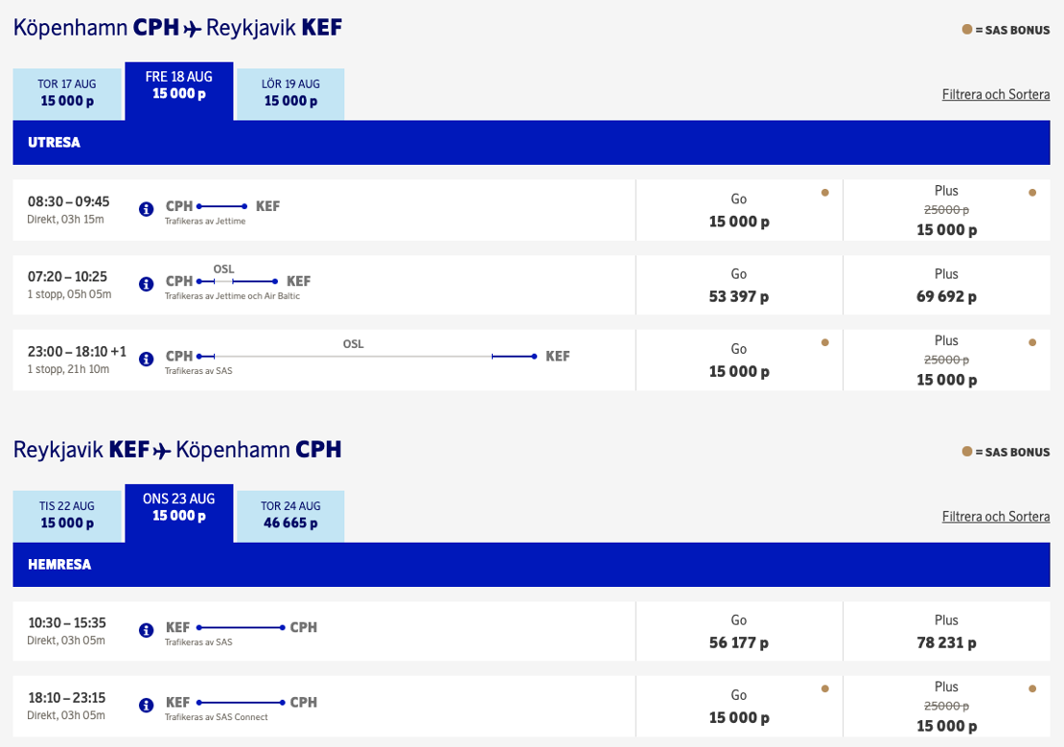Click SAS Bonus dot on 08:30 Go fare
The width and height of the screenshot is (1064, 747).
click(825, 193)
